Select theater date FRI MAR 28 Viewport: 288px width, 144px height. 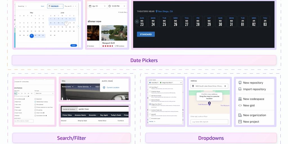(x=198, y=21)
